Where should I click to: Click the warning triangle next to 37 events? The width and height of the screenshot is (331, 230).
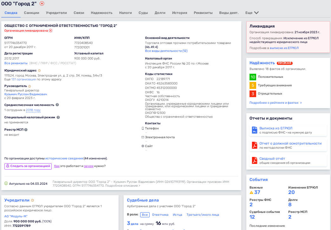tap(251, 192)
